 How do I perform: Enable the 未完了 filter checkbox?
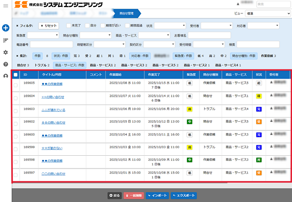click(69, 26)
